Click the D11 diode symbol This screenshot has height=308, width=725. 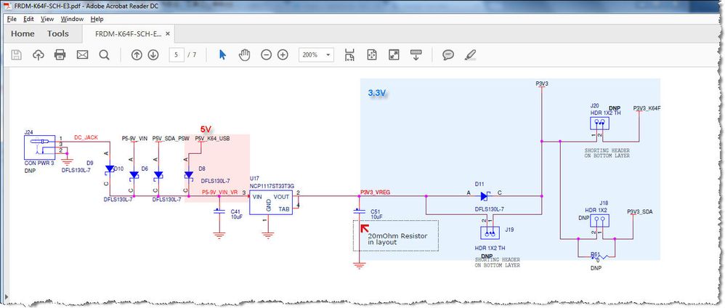(x=484, y=196)
